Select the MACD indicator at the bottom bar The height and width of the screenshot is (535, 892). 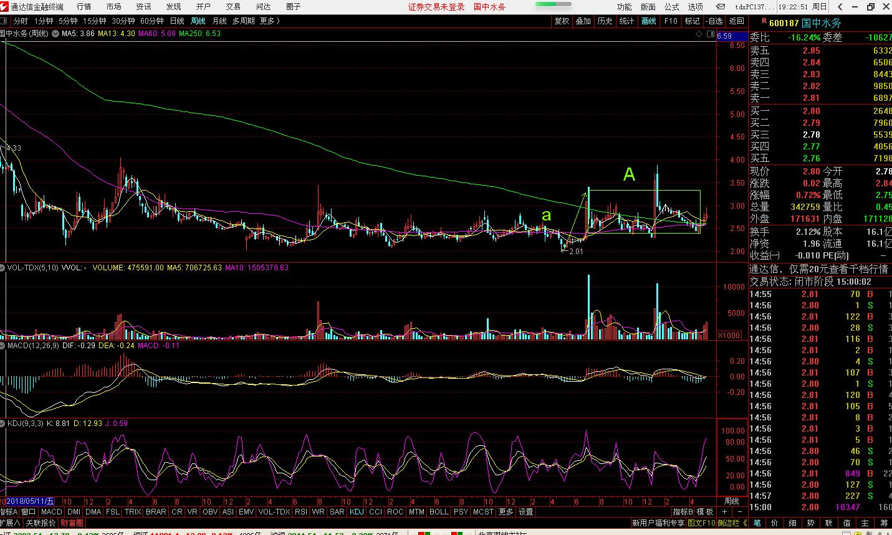pos(51,512)
